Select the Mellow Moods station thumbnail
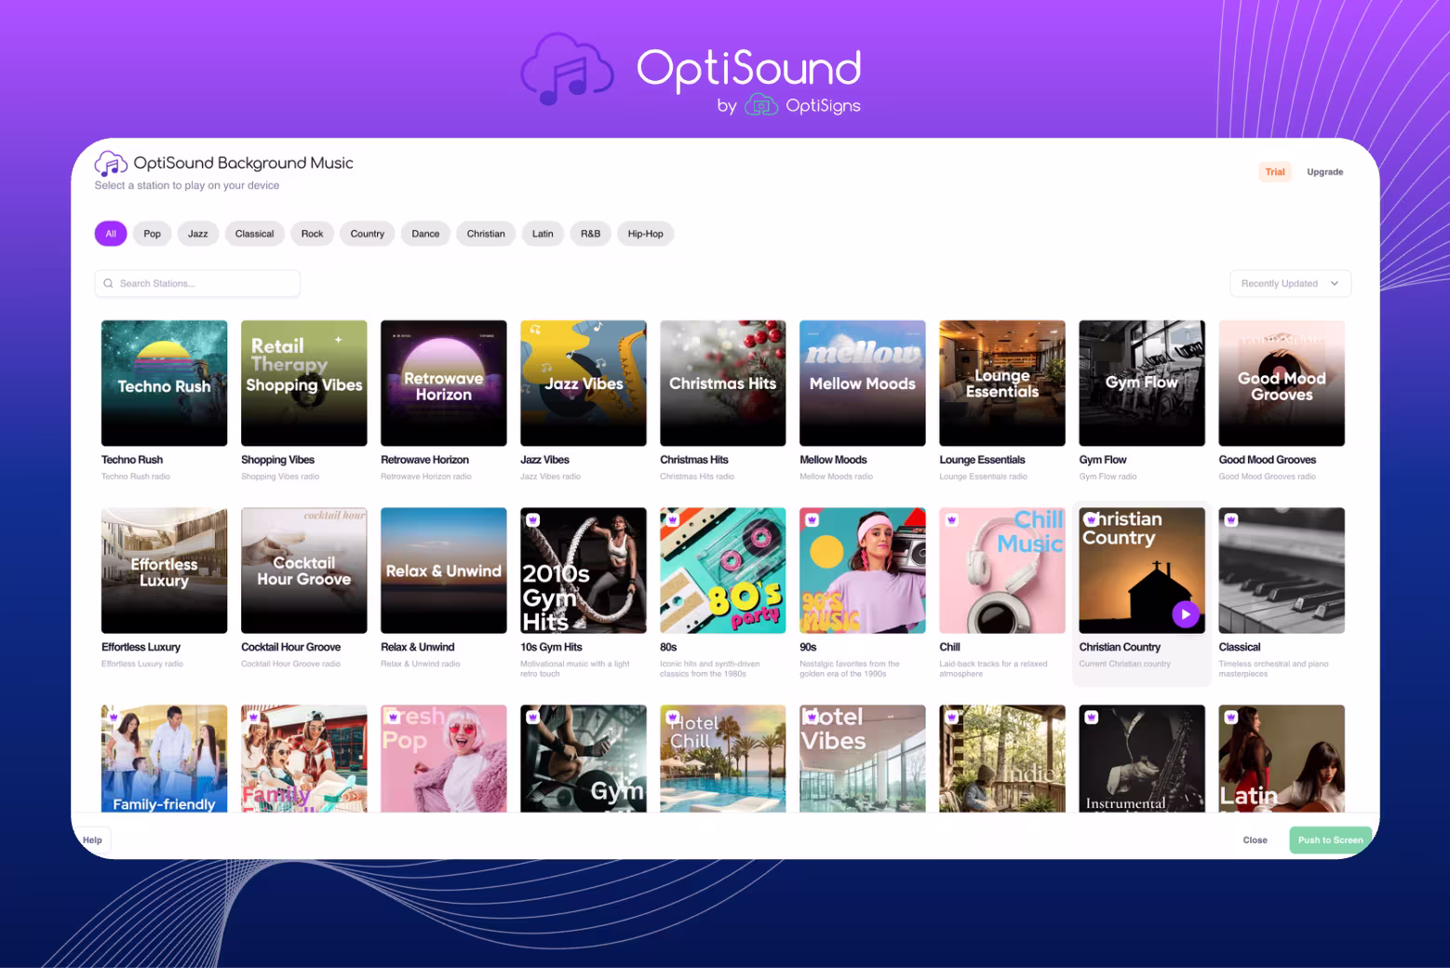Screen dimensions: 1450x968 tap(863, 383)
